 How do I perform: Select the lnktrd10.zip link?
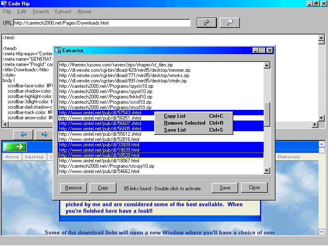pos(161,97)
